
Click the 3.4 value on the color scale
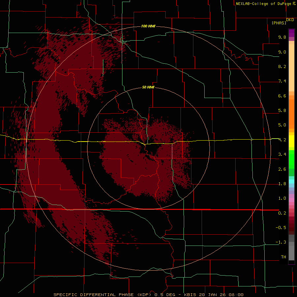pyautogui.click(x=282, y=154)
